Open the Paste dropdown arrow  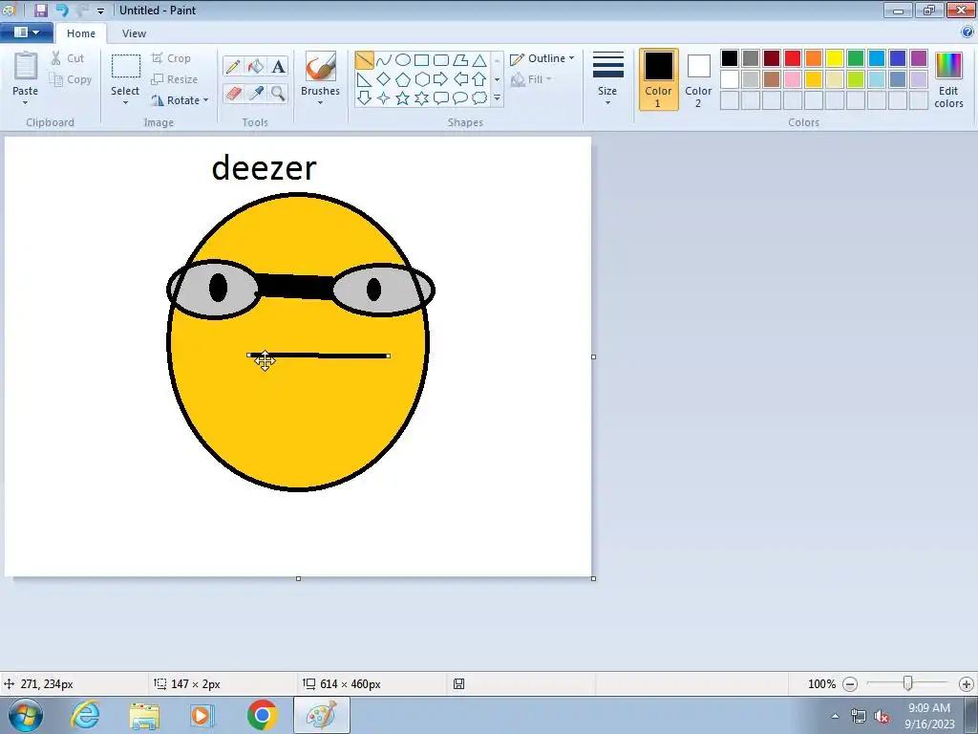click(25, 103)
